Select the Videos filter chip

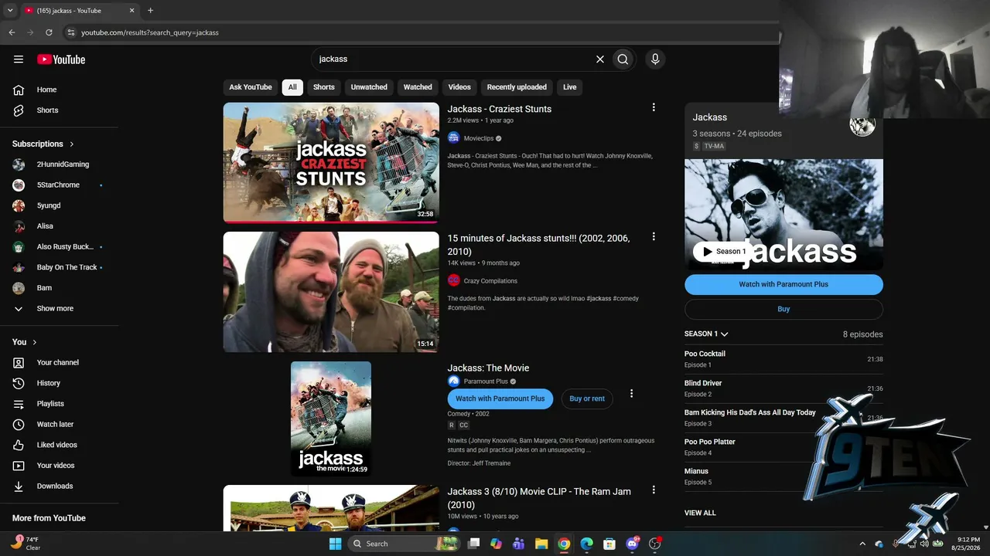(x=459, y=87)
